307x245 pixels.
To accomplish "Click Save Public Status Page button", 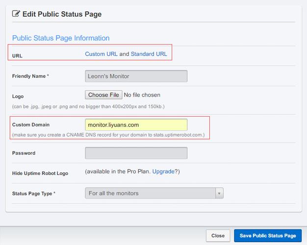I will 268,236.
